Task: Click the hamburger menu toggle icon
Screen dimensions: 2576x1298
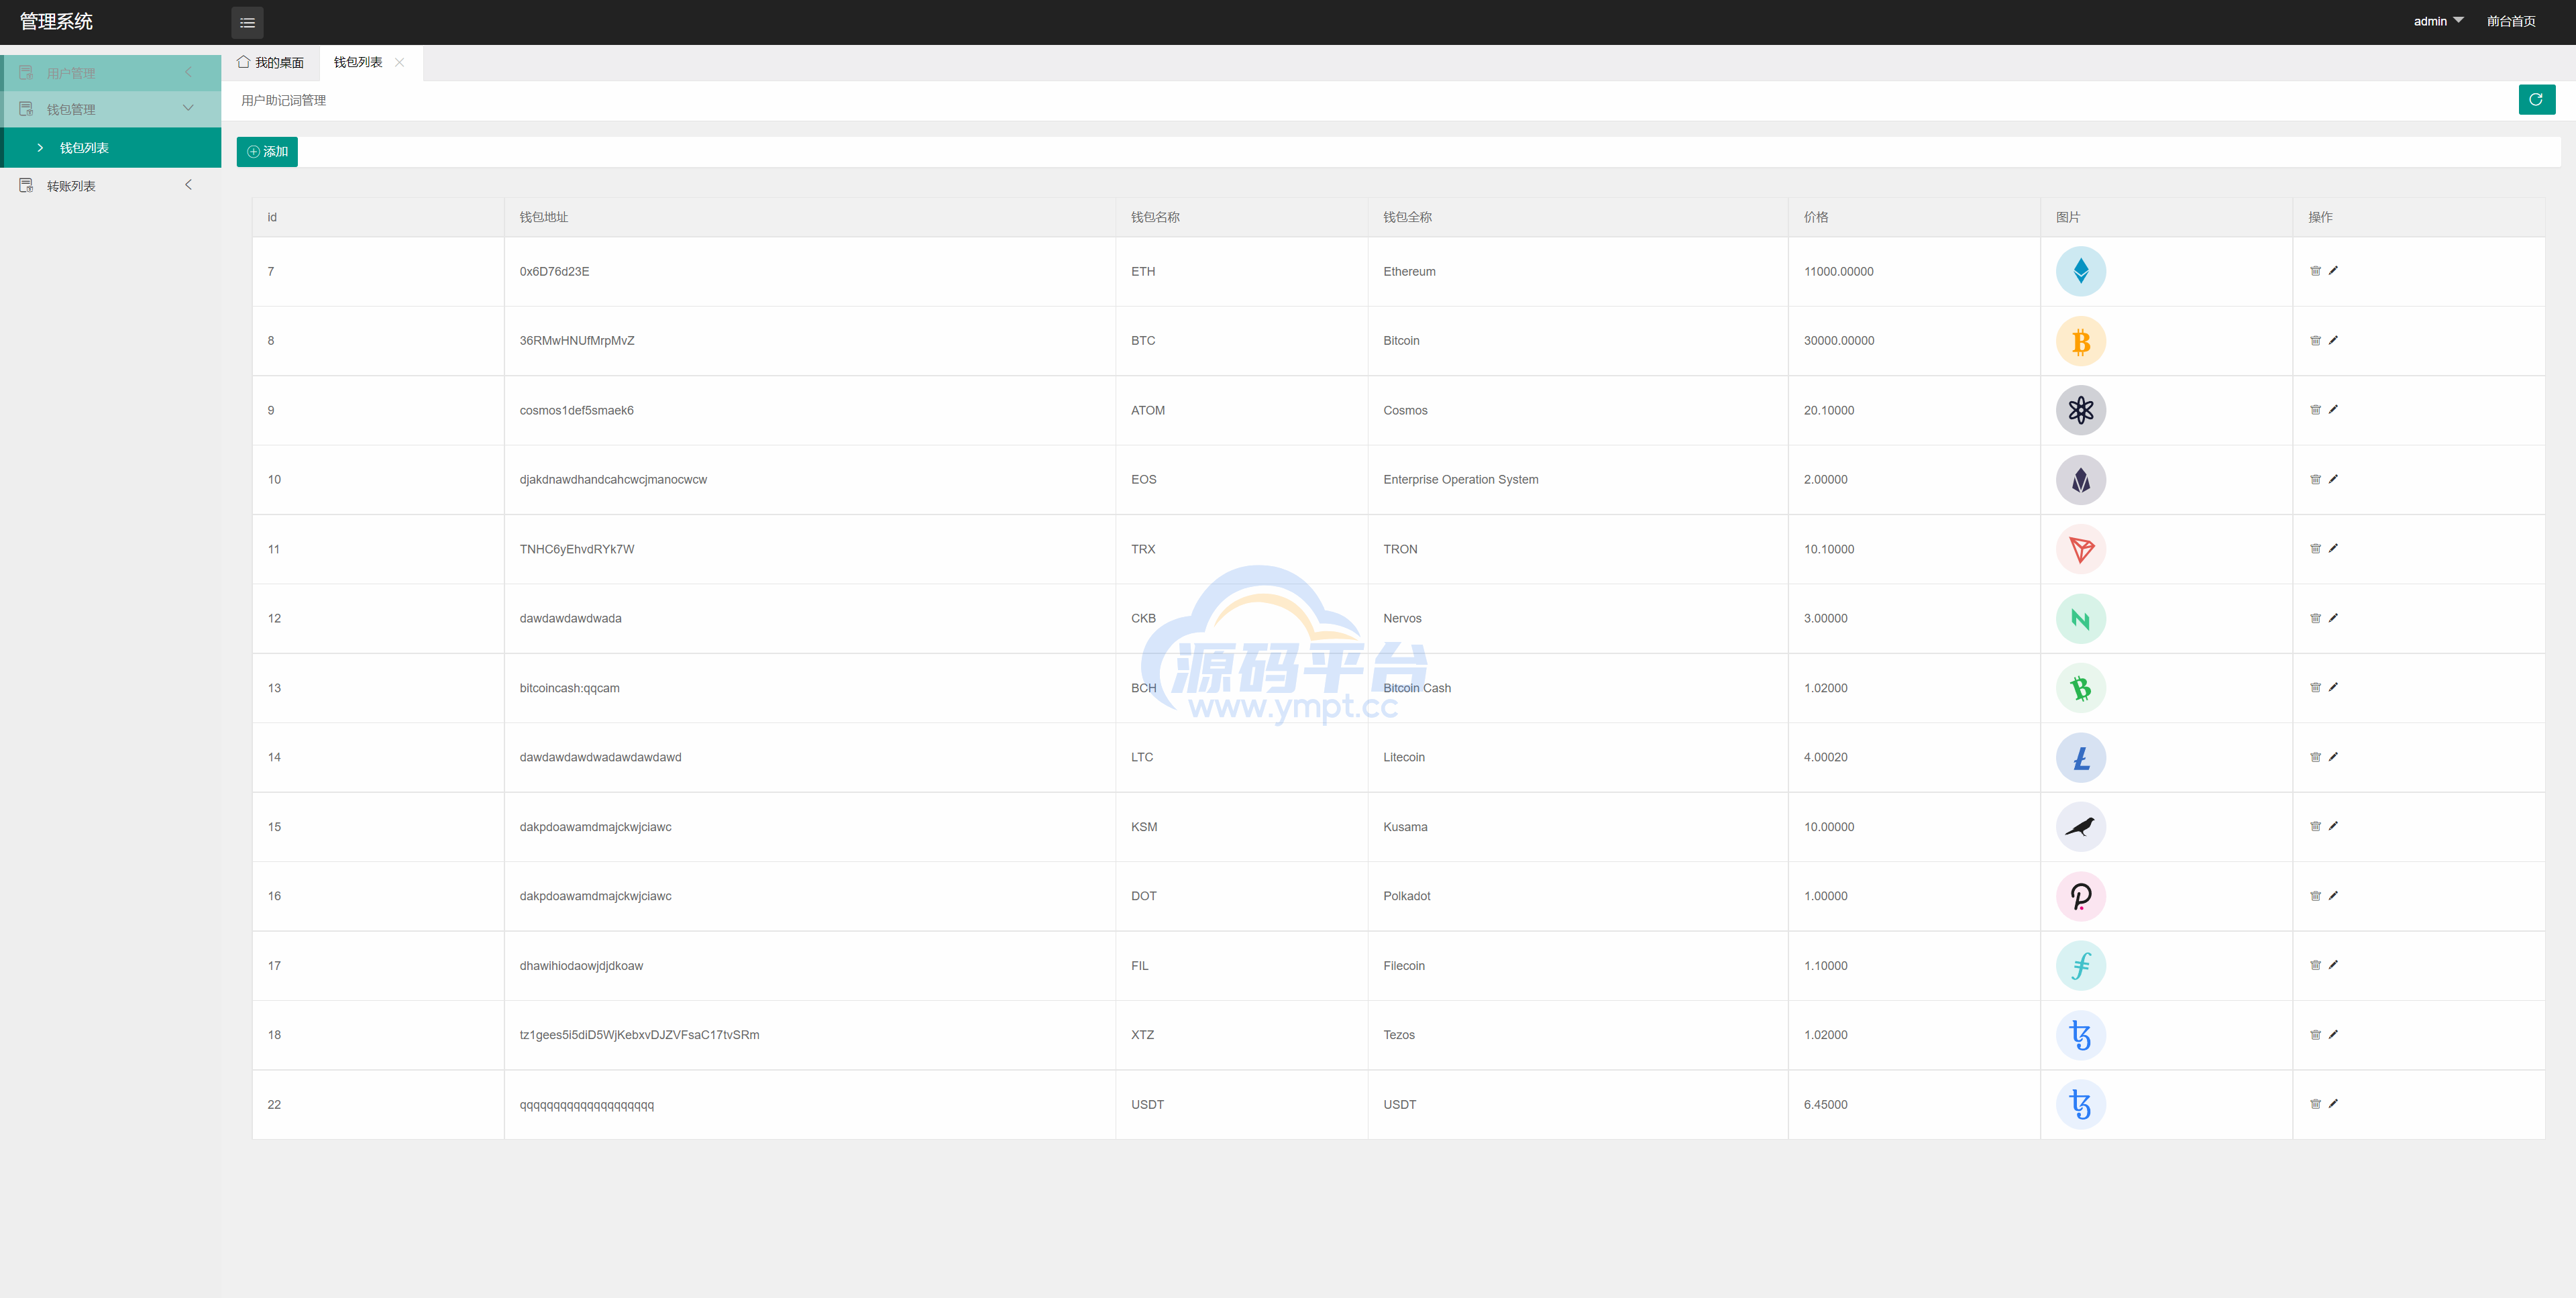Action: click(x=247, y=22)
